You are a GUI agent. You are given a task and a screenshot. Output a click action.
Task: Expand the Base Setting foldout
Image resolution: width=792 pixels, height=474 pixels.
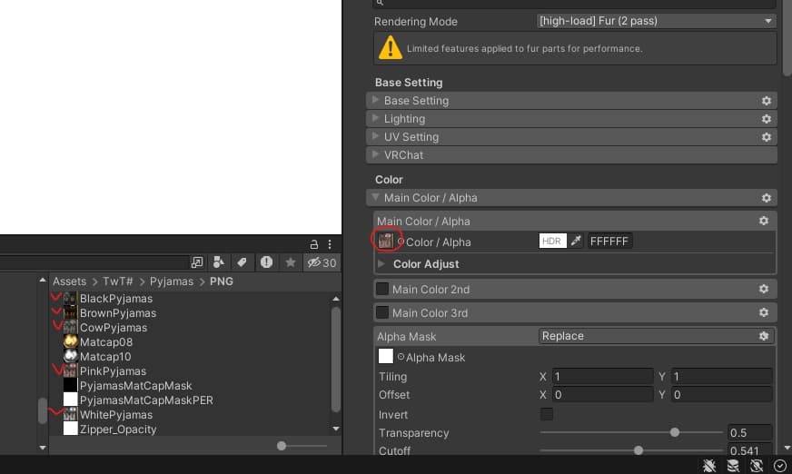(375, 100)
